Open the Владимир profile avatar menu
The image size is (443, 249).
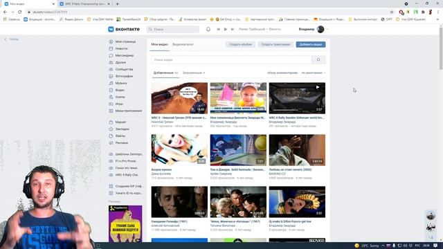(x=320, y=29)
